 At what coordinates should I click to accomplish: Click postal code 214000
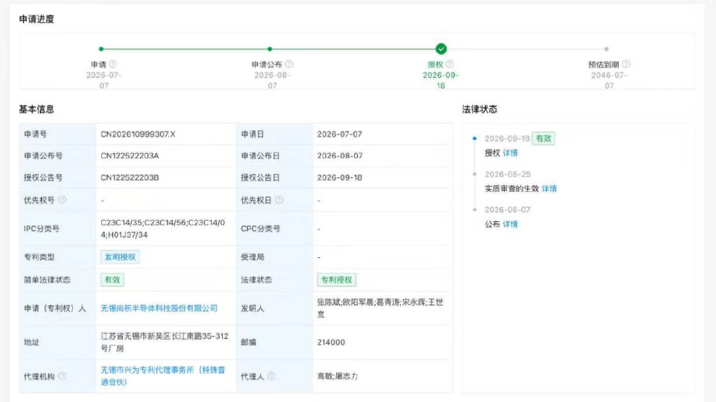tap(331, 342)
